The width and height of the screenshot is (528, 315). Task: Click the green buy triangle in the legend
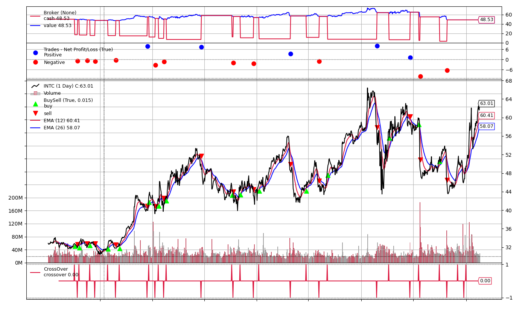pyautogui.click(x=35, y=104)
